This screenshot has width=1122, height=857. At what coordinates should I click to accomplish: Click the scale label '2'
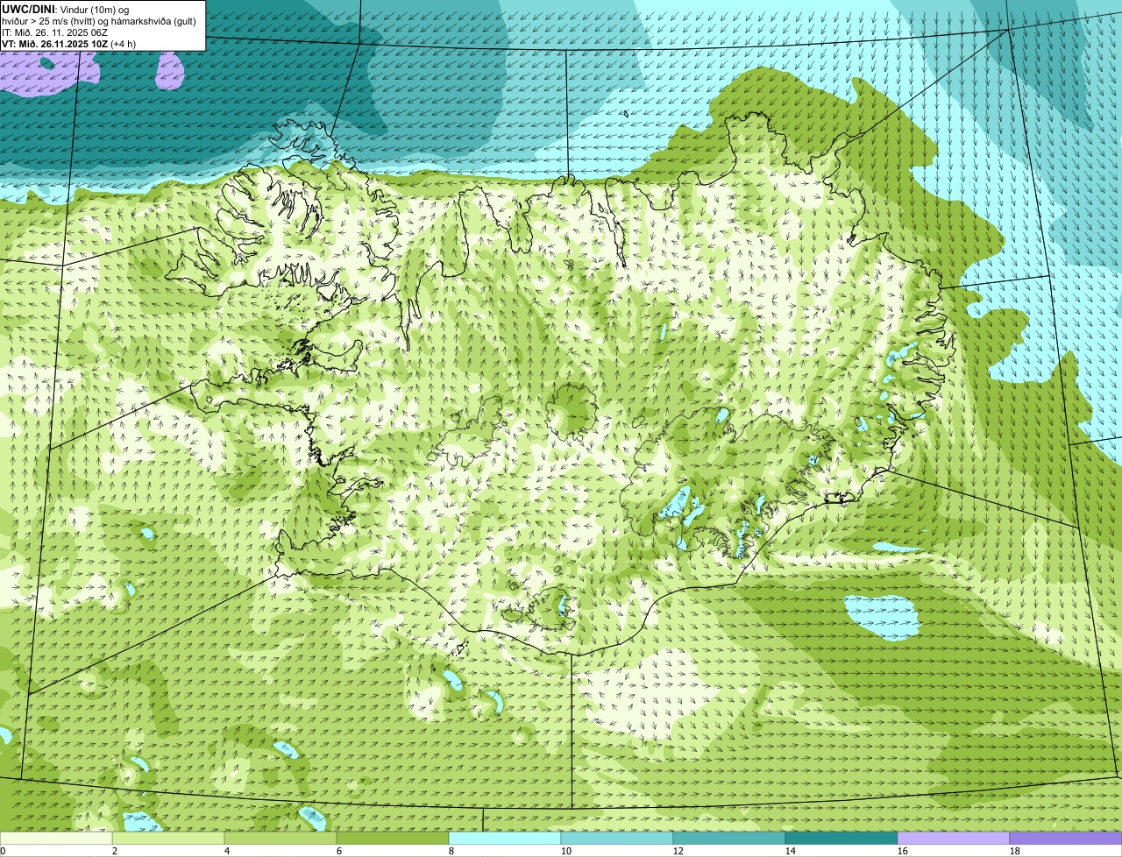click(x=115, y=851)
